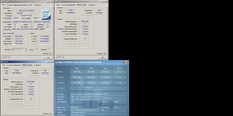Screen dimensions: 233x116
Task: Switch to Memory tab in the CPU-Z processor window
Action: 25,5
